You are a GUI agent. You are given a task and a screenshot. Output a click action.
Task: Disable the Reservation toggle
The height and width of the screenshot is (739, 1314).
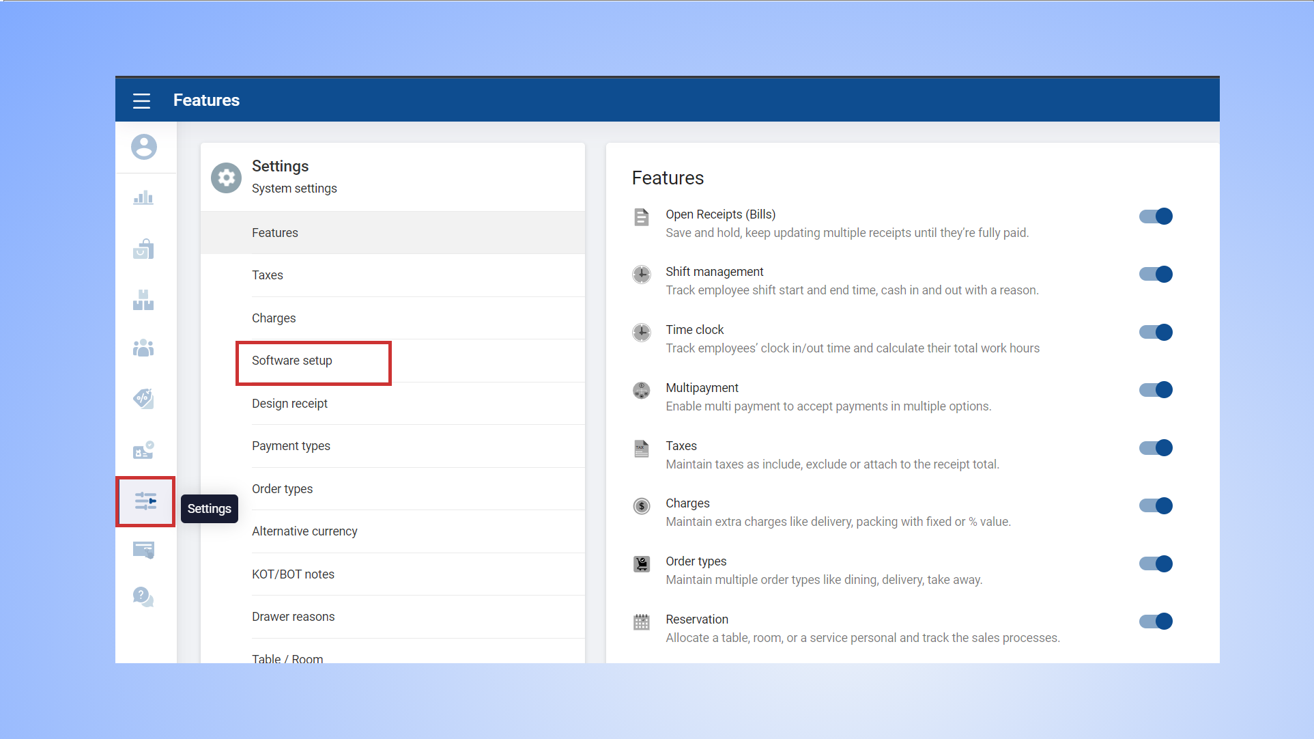click(1156, 622)
